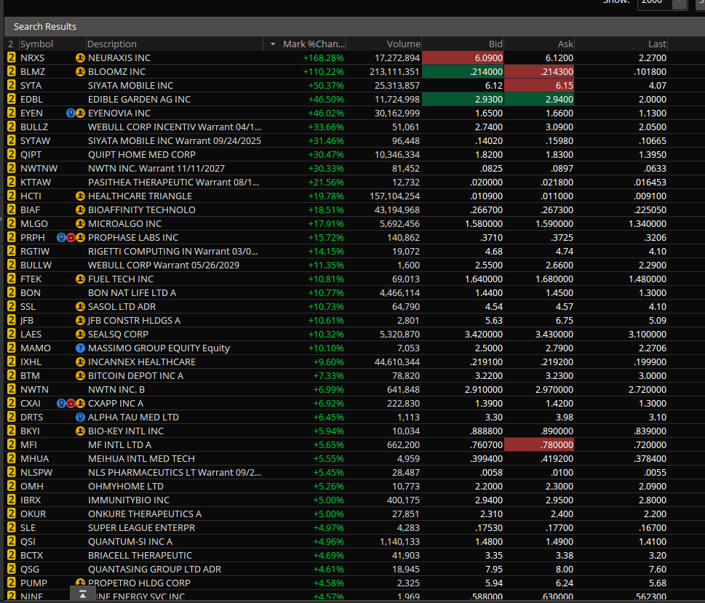Select the green-highlighted BLMZ bid .214000
Viewport: 705px width, 603px height.
click(x=463, y=71)
